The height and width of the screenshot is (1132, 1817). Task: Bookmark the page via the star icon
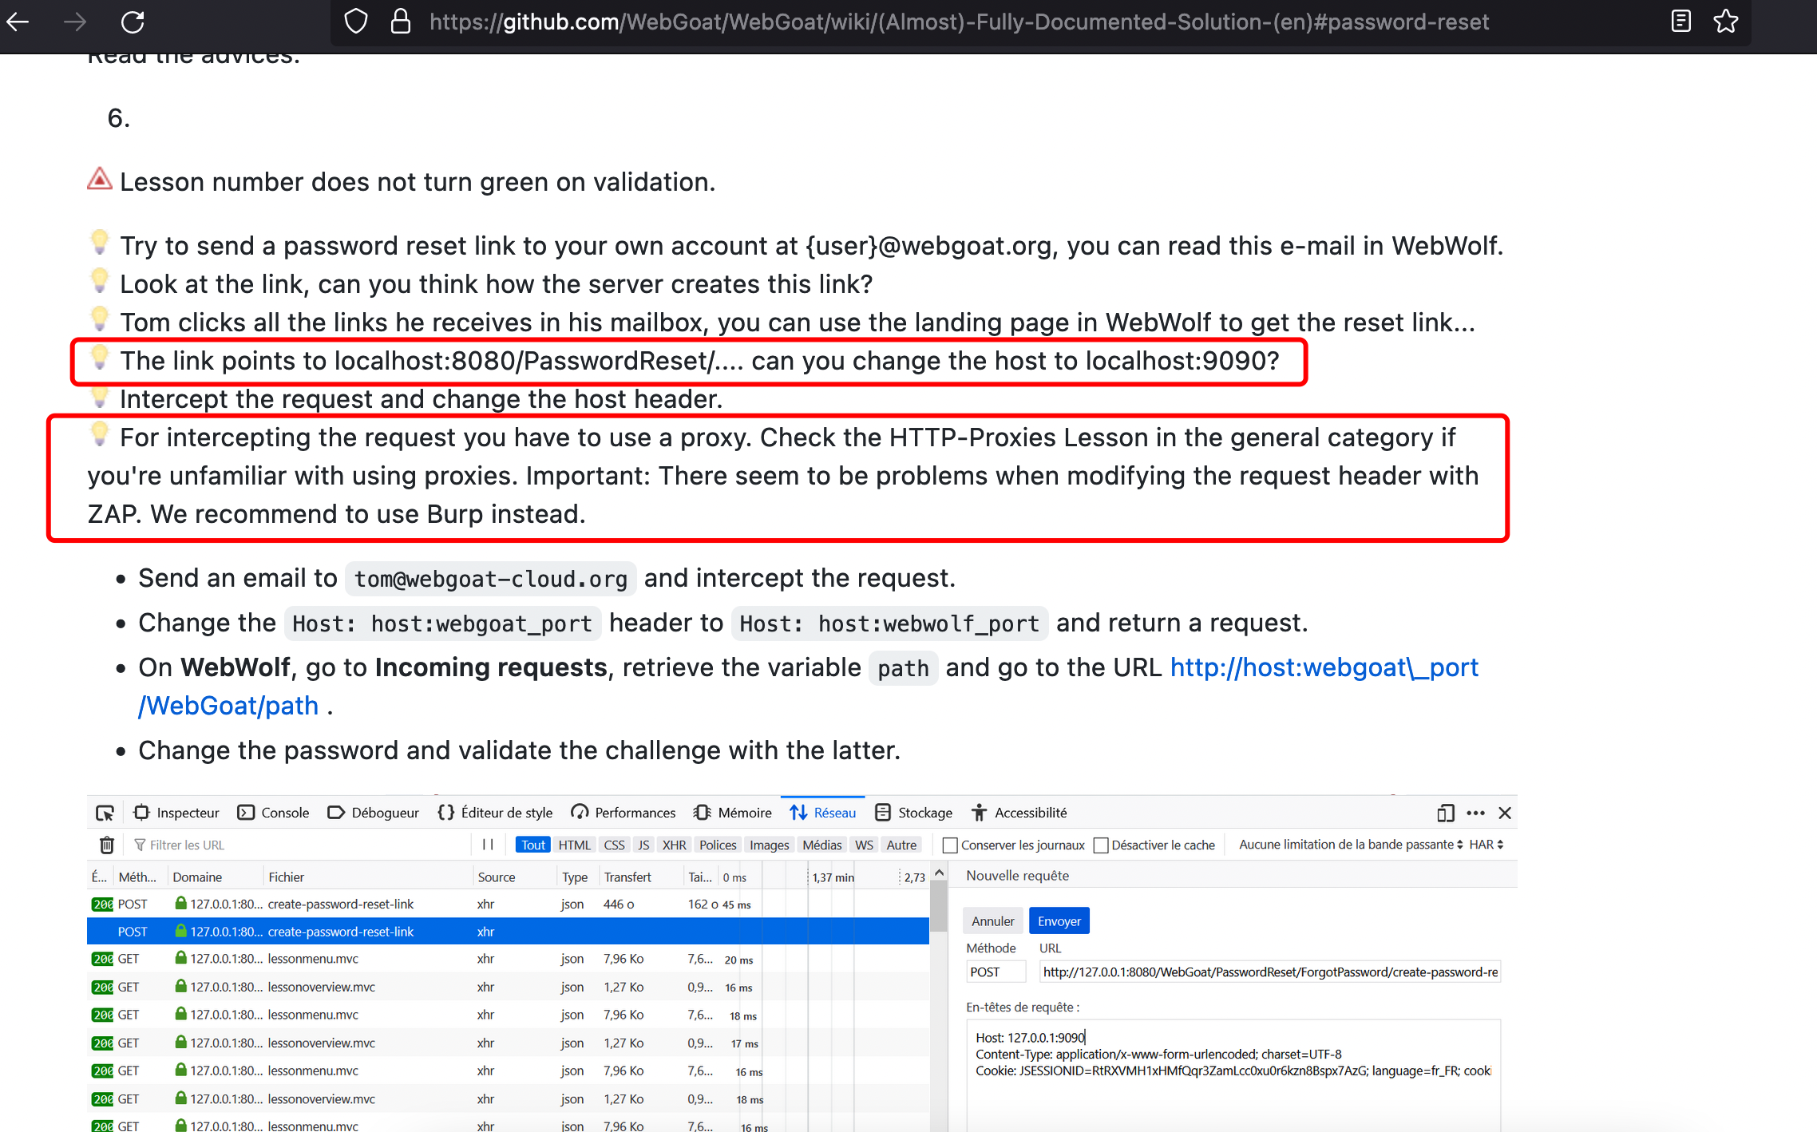click(x=1725, y=22)
